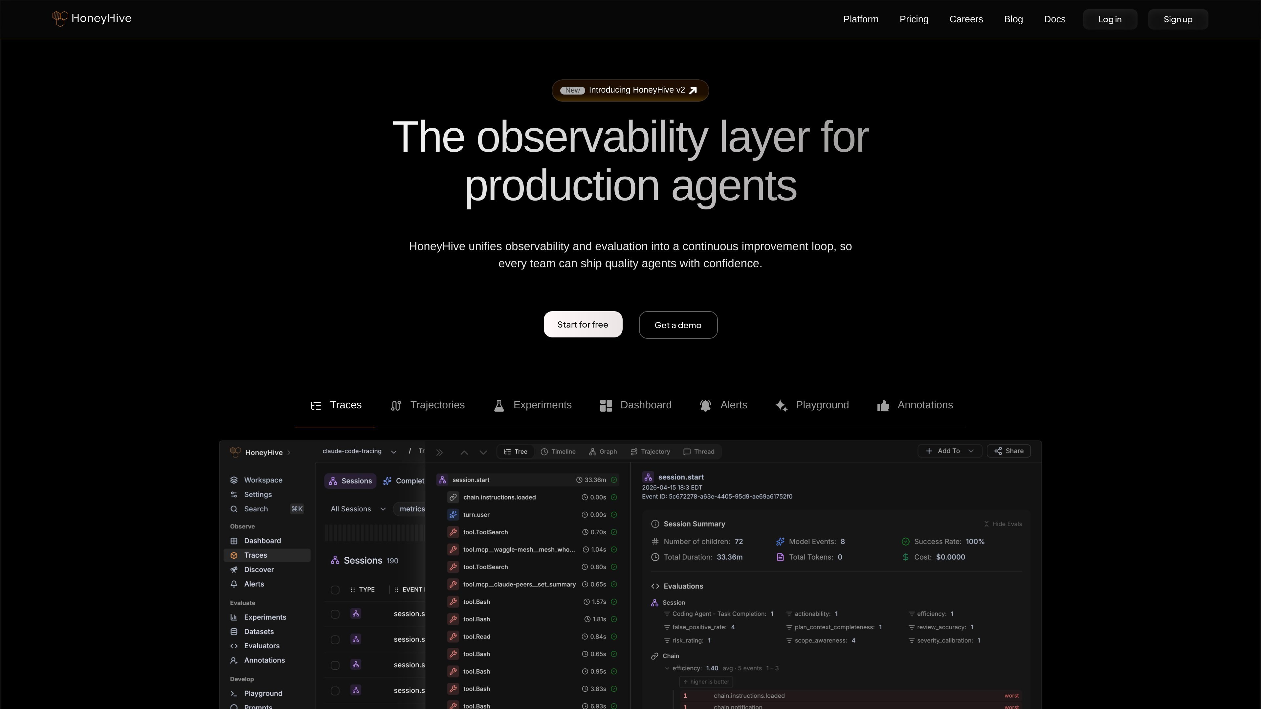The height and width of the screenshot is (709, 1261).
Task: Click the Experiments bar chart icon in sidebar
Action: [234, 617]
